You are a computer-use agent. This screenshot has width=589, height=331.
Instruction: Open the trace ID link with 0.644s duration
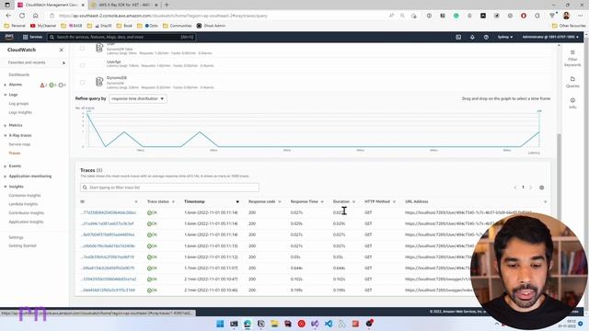coord(108,268)
